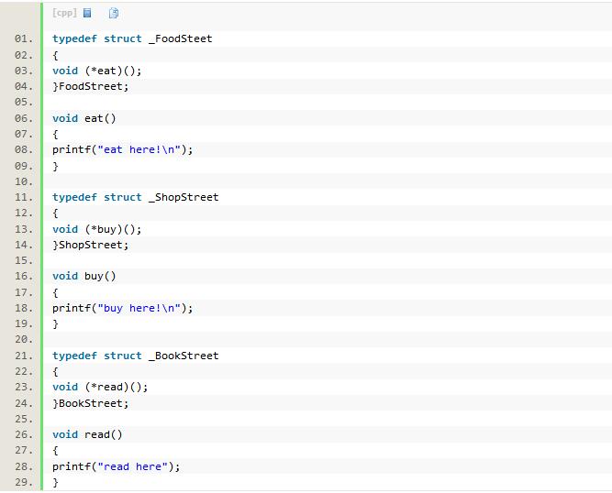Click the opening brace on line 07
Image resolution: width=612 pixels, height=493 pixels.
pyautogui.click(x=55, y=135)
